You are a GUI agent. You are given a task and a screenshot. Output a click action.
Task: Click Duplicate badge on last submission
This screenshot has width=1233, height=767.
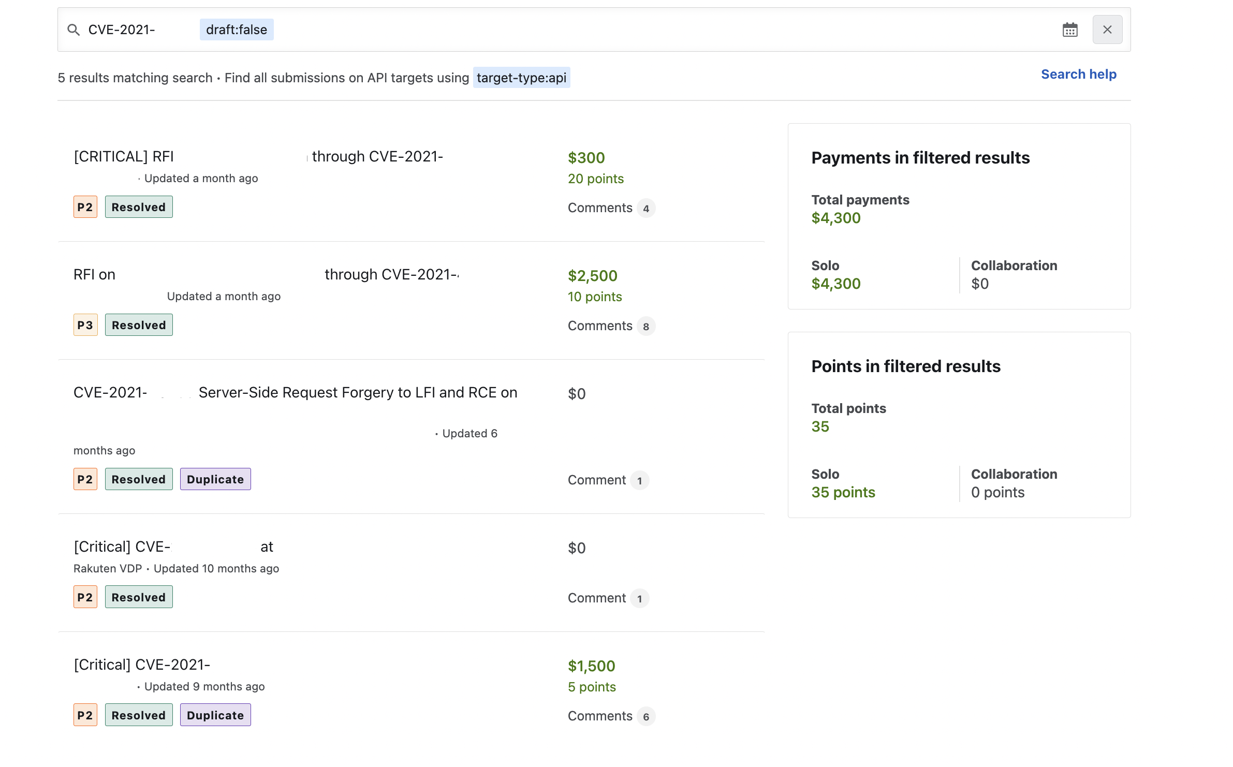tap(215, 715)
